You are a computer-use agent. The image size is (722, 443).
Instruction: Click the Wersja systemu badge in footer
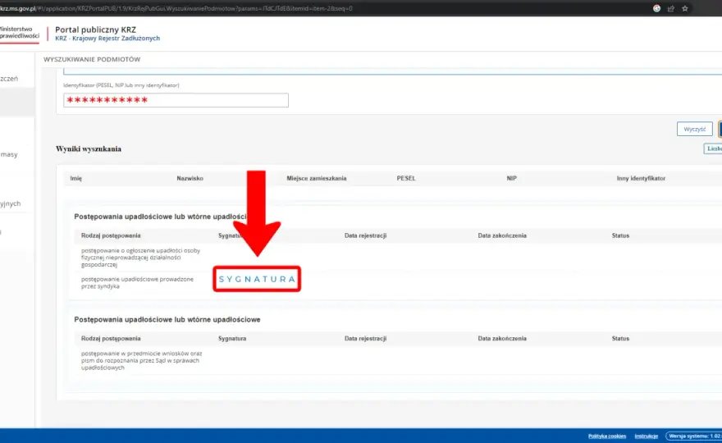tap(694, 436)
